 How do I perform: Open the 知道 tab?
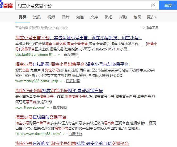coord(80,17)
